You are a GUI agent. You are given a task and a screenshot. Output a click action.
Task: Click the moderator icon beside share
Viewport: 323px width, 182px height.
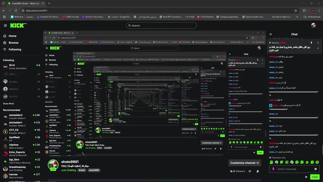[x=258, y=171]
